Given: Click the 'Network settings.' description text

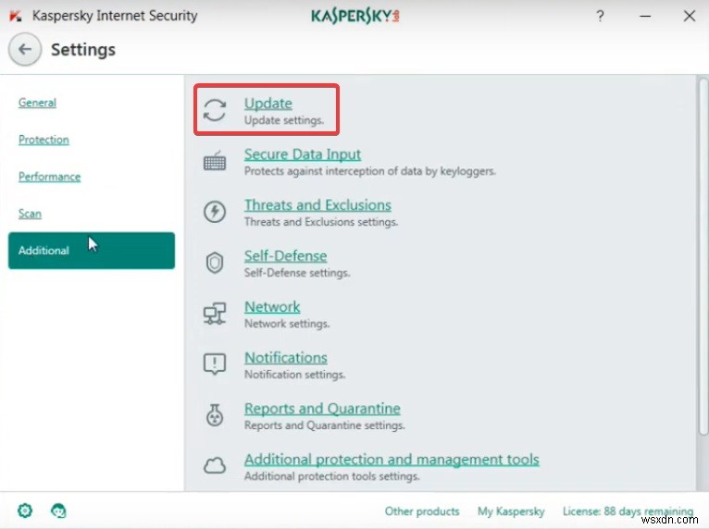Looking at the screenshot, I should (287, 324).
